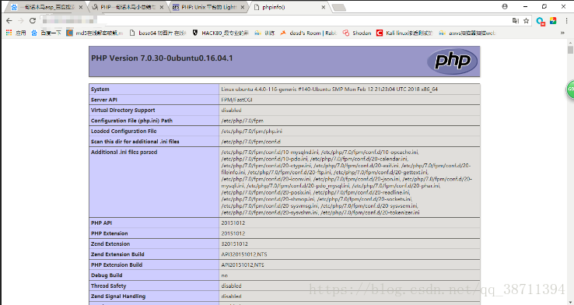The image size is (574, 305).
Task: Click the Linux ubuntu 4.4.0-116-generic value
Action: 330,89
